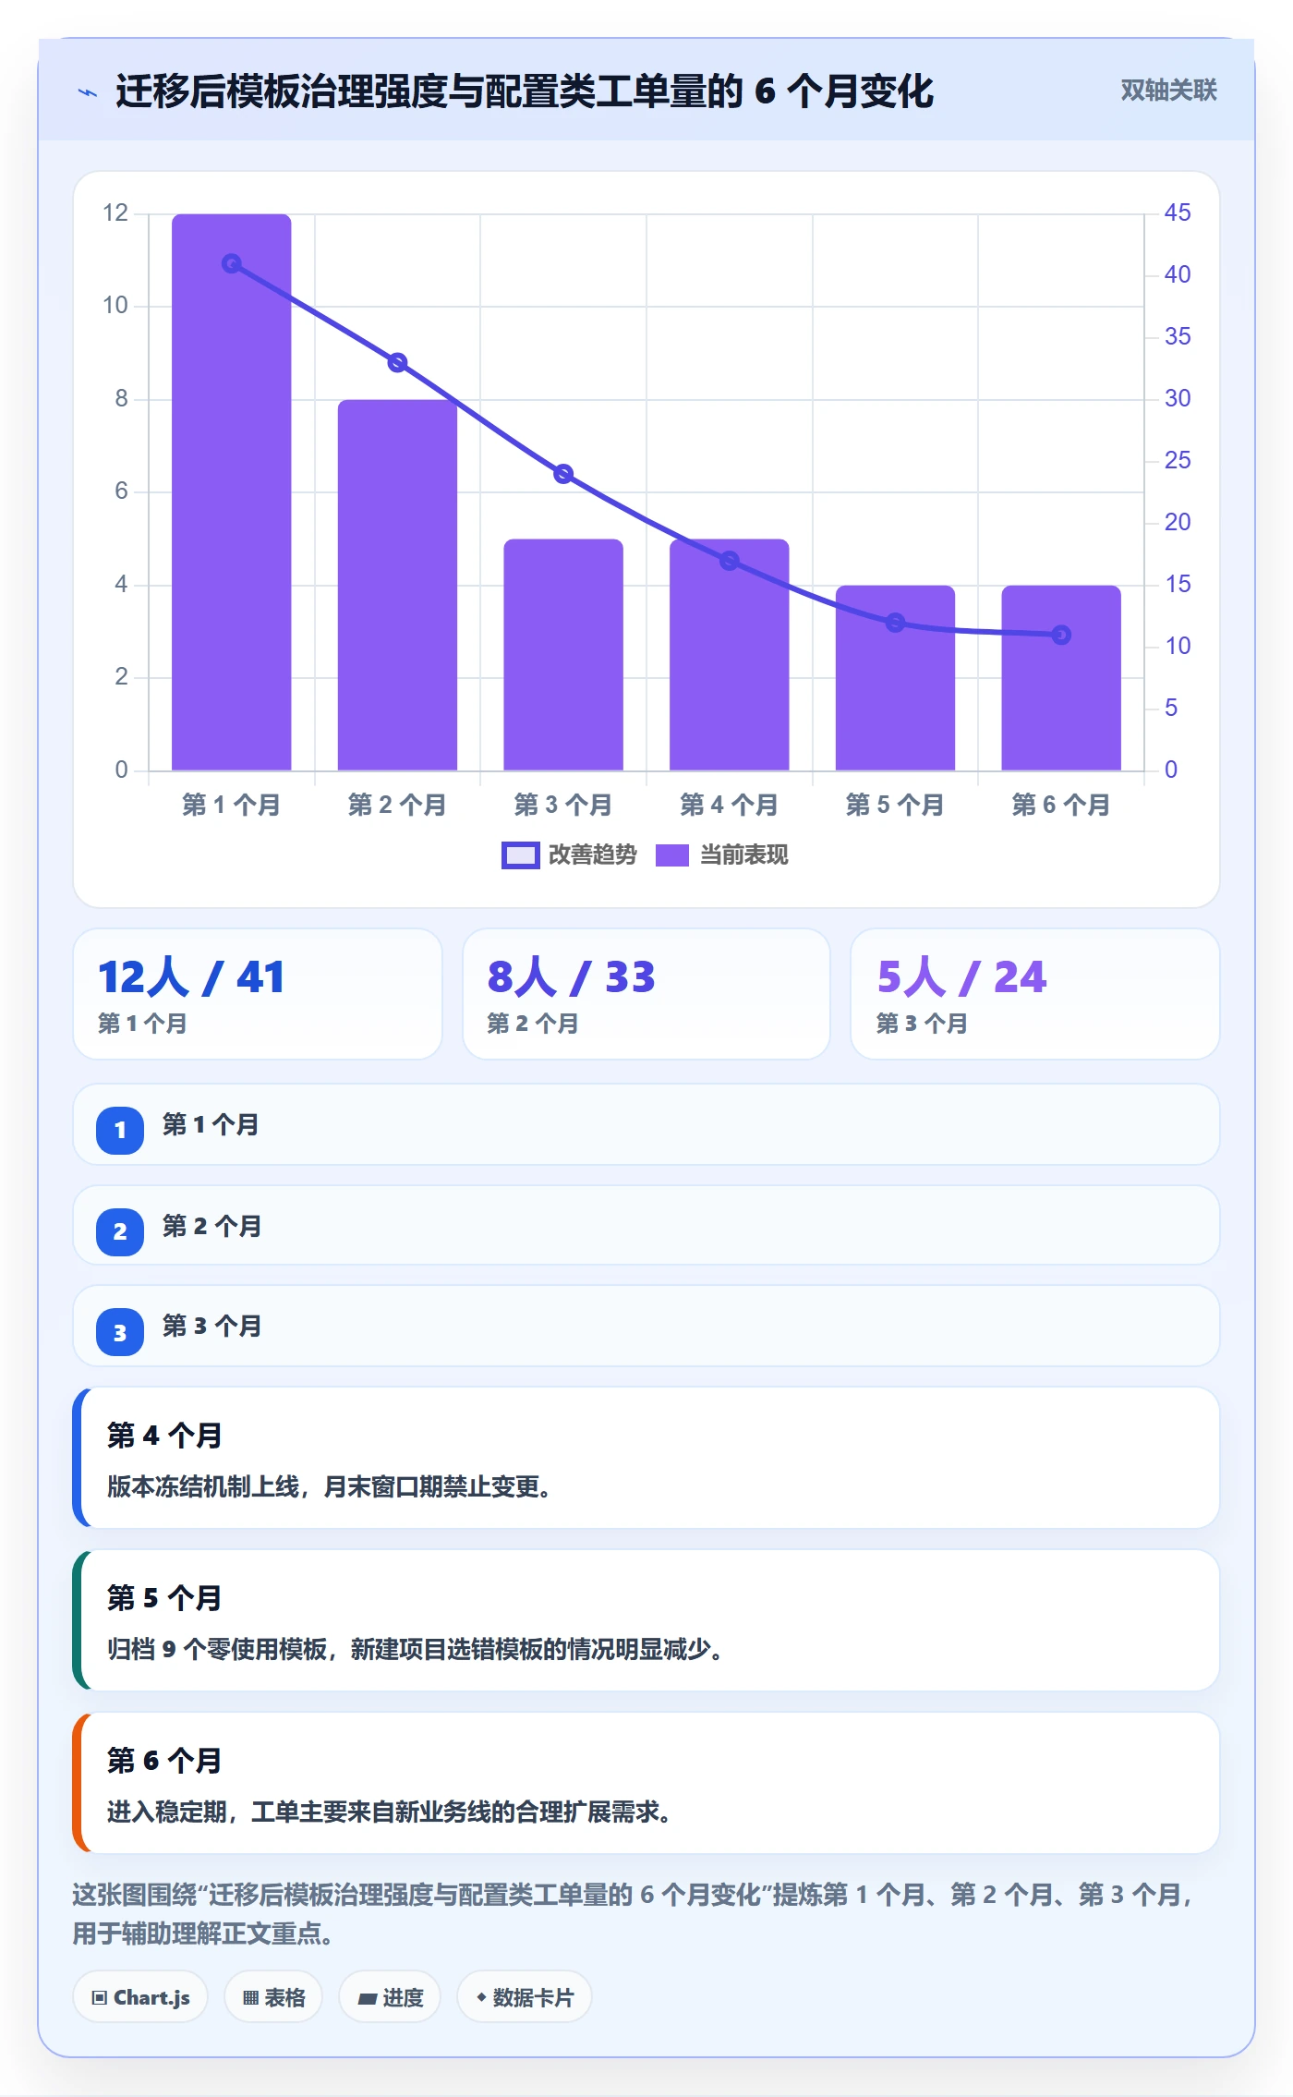Click the grid icon in 表格 chip
This screenshot has height=2097, width=1293.
pos(250,1998)
